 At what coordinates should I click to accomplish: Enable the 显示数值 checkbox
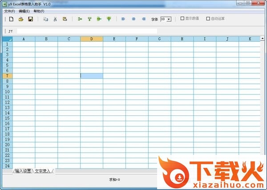pyautogui.click(x=182, y=19)
